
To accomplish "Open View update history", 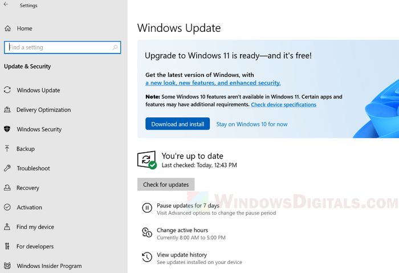I will (182, 255).
